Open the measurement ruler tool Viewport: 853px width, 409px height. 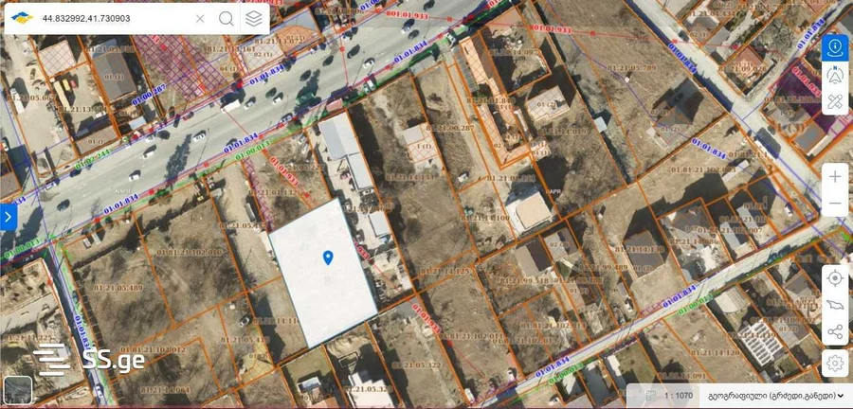(835, 101)
